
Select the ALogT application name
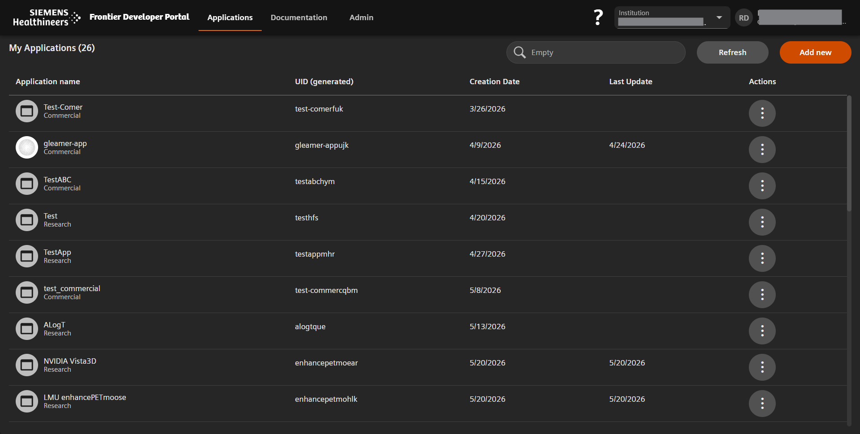tap(54, 325)
